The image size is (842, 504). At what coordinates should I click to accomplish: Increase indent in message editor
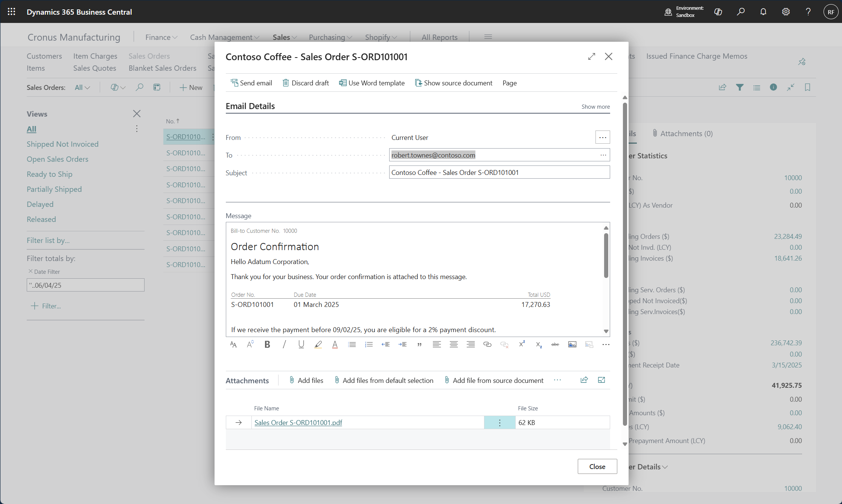pyautogui.click(x=402, y=344)
